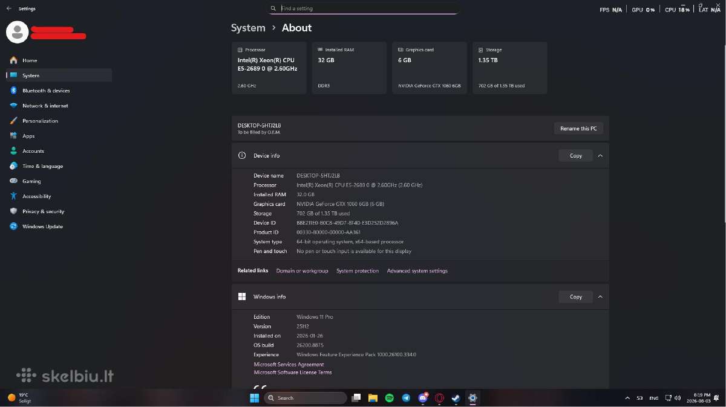Open Task View on the taskbar
The height and width of the screenshot is (407, 726).
click(x=357, y=398)
